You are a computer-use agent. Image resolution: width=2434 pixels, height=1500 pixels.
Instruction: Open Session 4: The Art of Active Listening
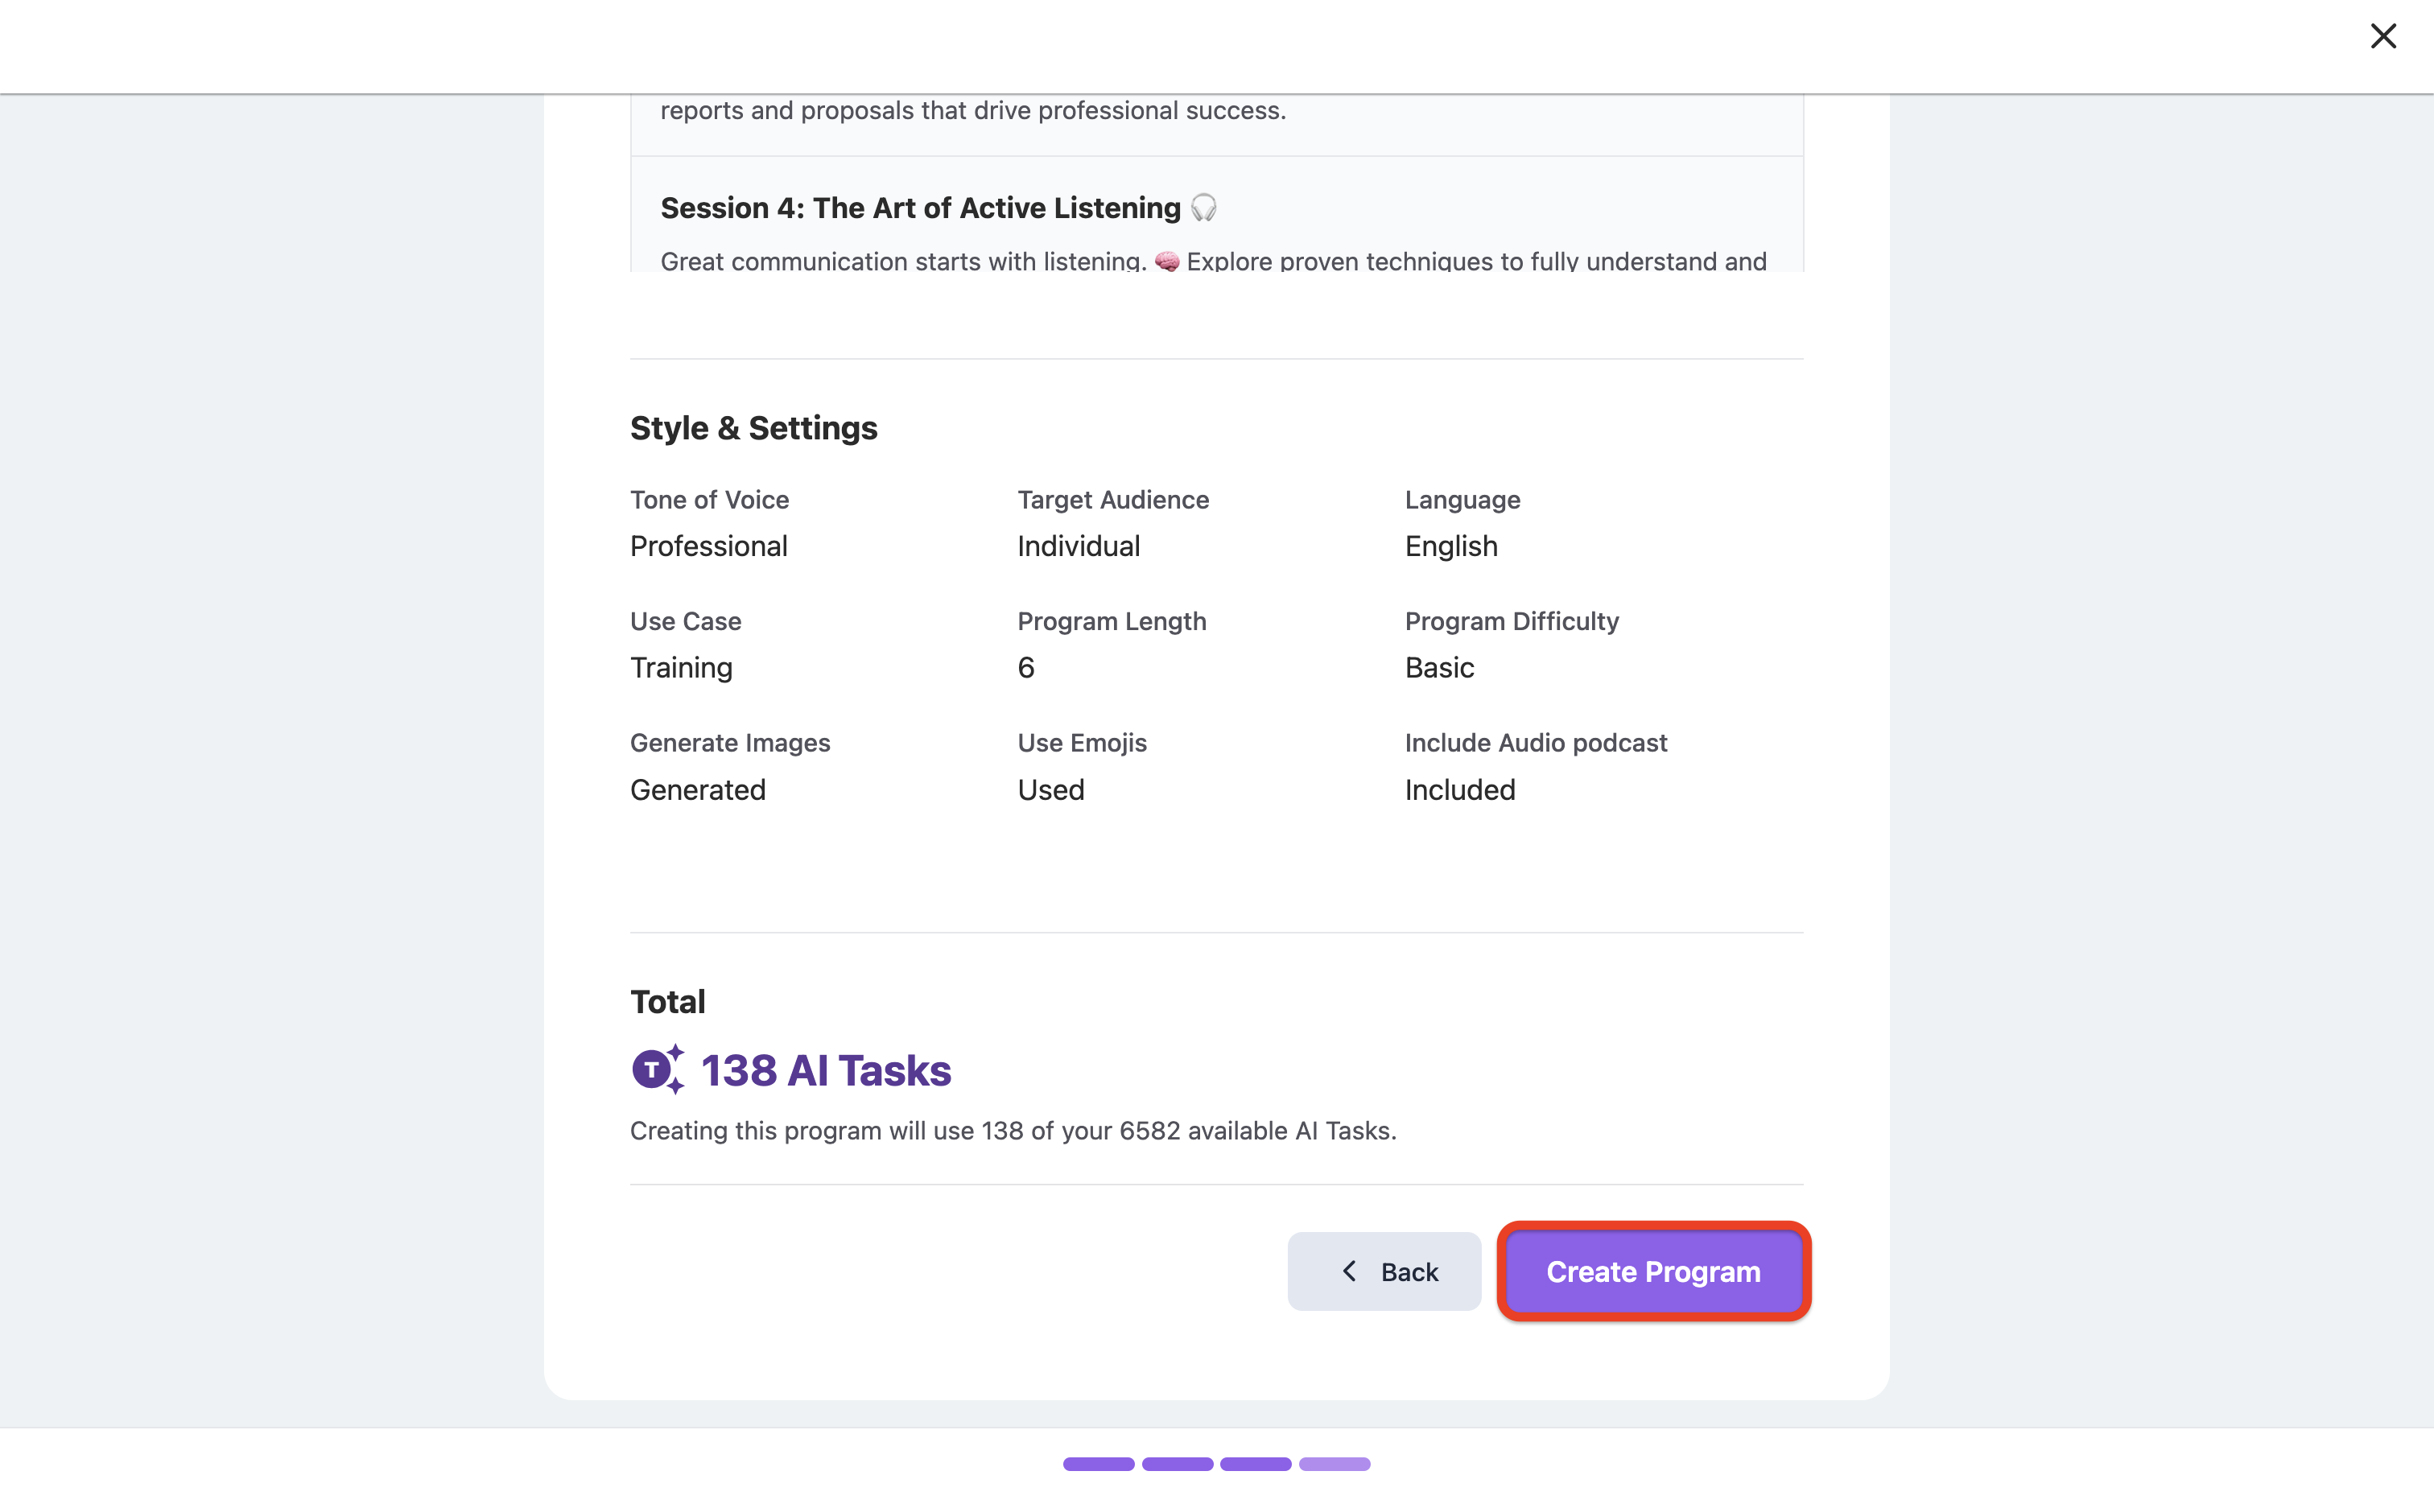click(x=920, y=208)
